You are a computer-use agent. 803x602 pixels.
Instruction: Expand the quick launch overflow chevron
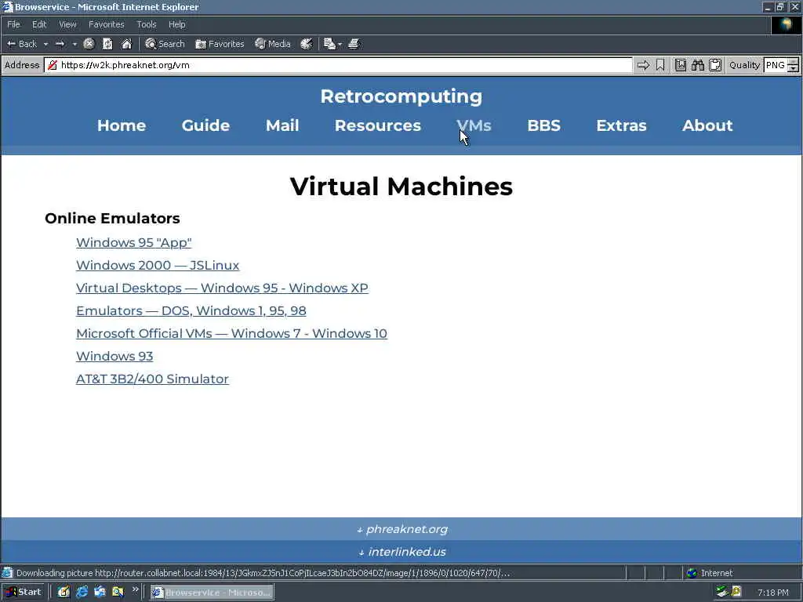coord(135,589)
